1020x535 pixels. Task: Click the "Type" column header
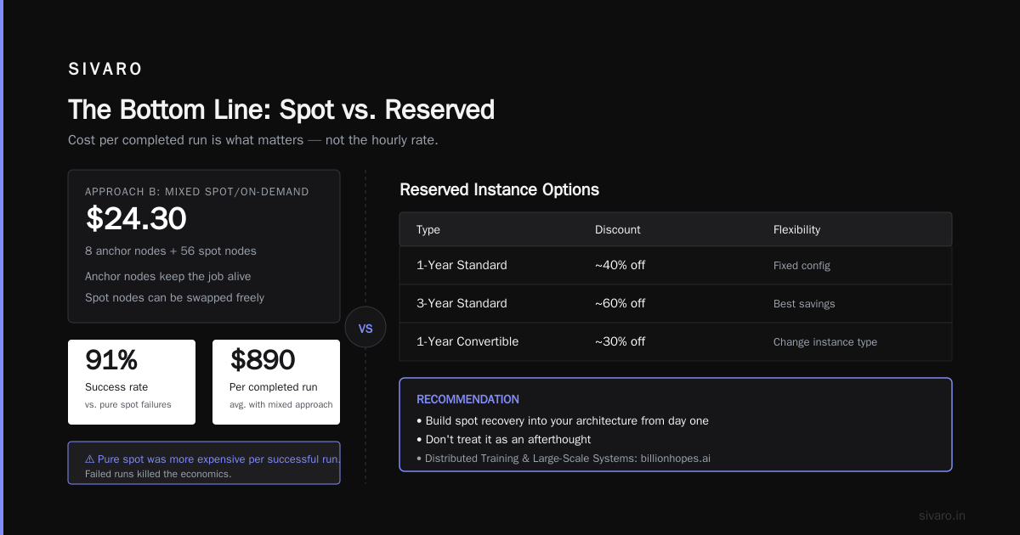pyautogui.click(x=428, y=229)
